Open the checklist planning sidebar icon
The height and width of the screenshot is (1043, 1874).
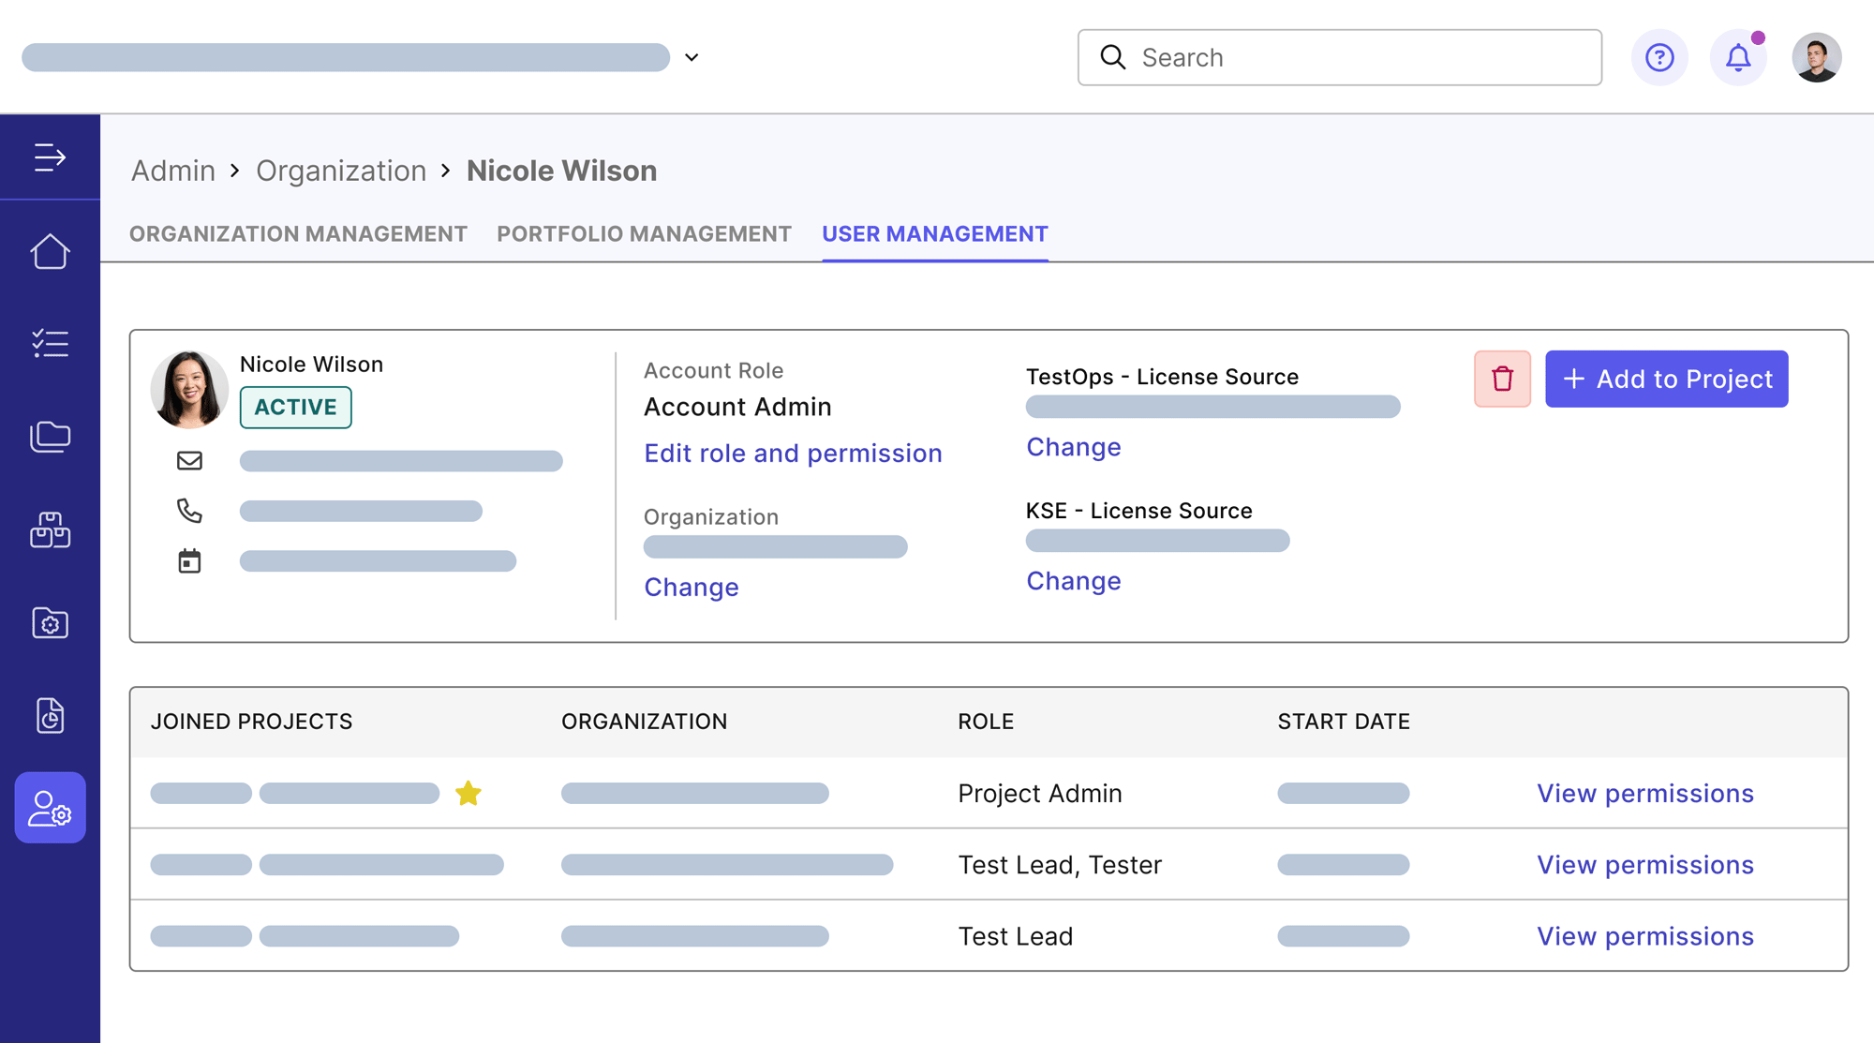[50, 344]
